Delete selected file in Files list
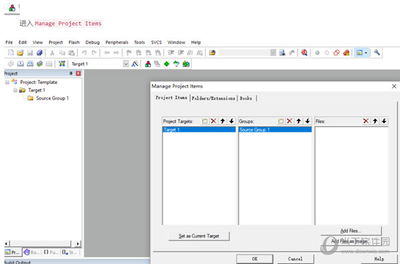 [366, 121]
